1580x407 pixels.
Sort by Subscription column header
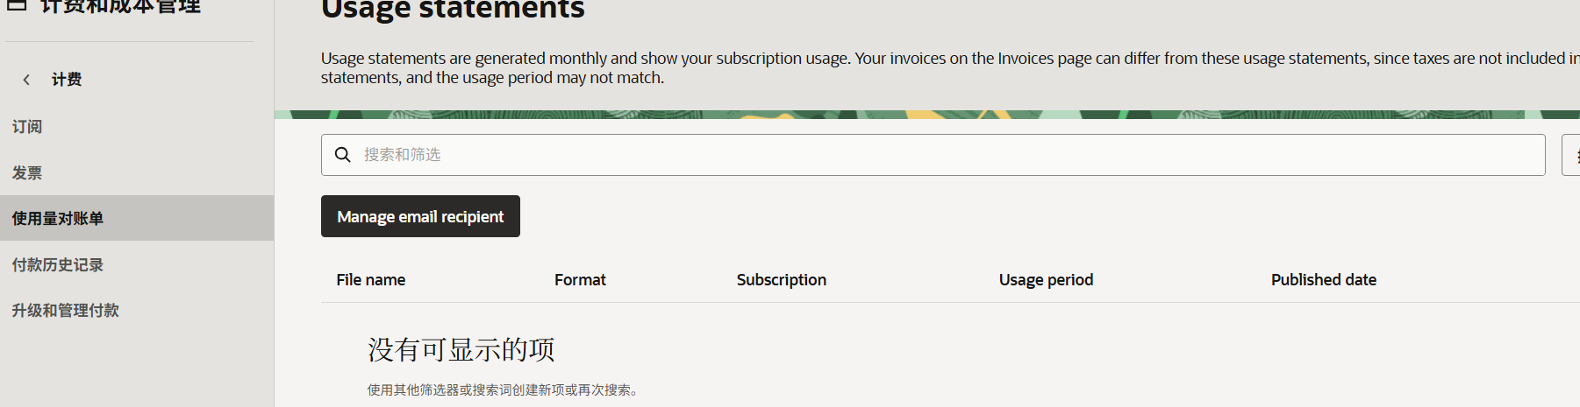click(782, 280)
